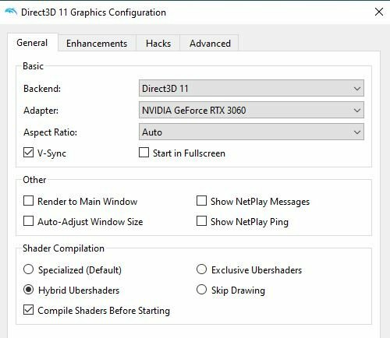390x338 pixels.
Task: Click the Dolphin logo icon in title bar
Action: (11, 12)
